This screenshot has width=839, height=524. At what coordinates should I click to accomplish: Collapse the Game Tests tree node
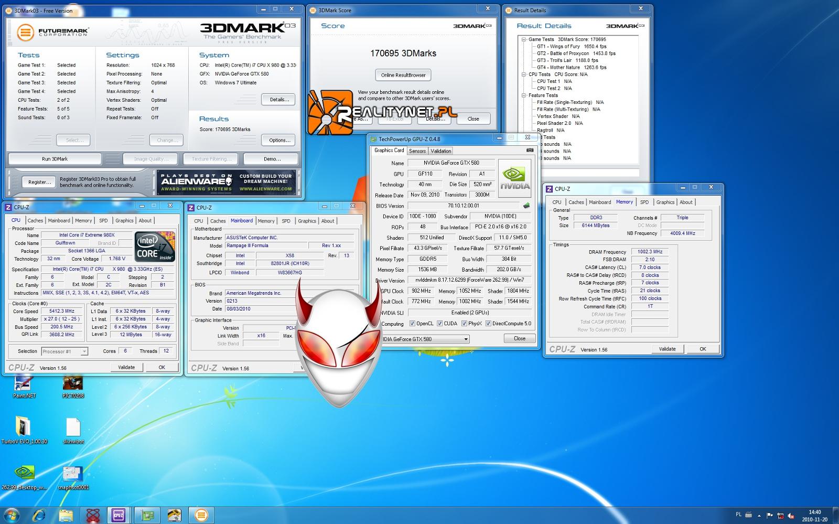523,39
